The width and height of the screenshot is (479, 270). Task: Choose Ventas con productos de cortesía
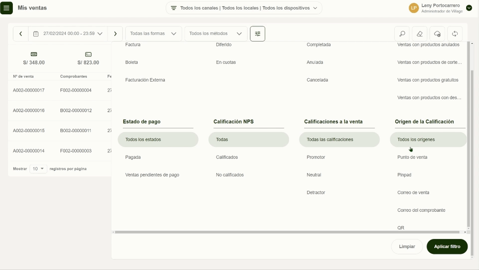[429, 62]
